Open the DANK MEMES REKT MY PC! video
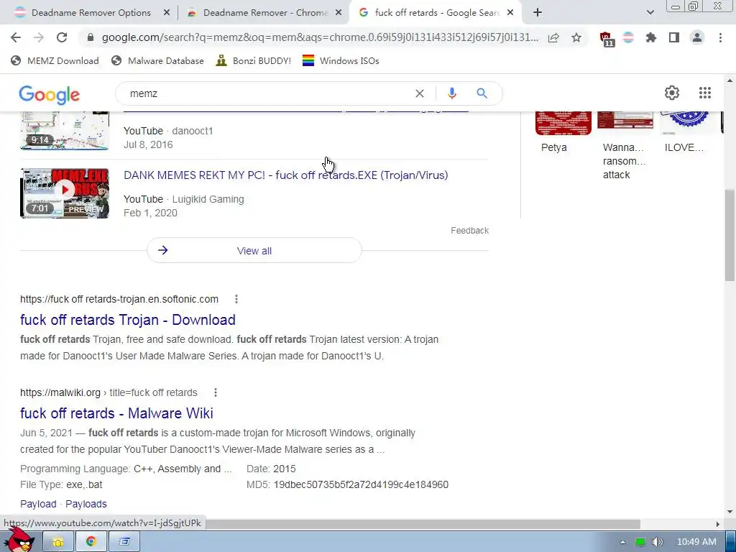This screenshot has height=552, width=736. click(x=286, y=175)
